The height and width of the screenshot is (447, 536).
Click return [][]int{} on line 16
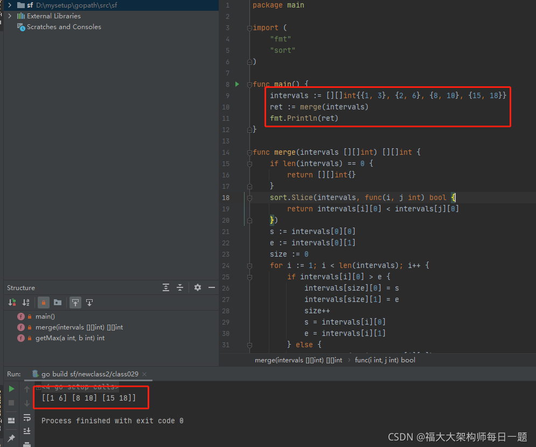[321, 175]
